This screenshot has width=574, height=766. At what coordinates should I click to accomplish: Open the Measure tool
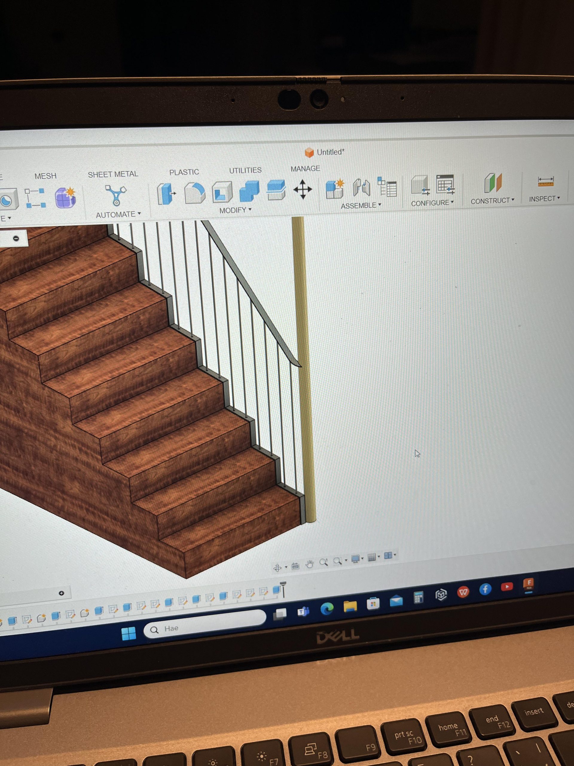click(546, 181)
